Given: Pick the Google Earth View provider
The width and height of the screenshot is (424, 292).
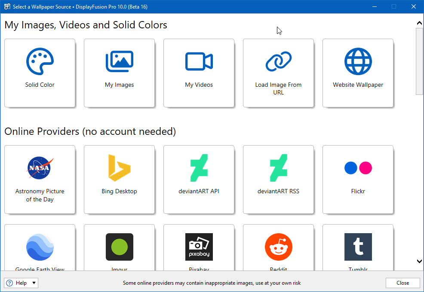Looking at the screenshot, I should tap(40, 247).
